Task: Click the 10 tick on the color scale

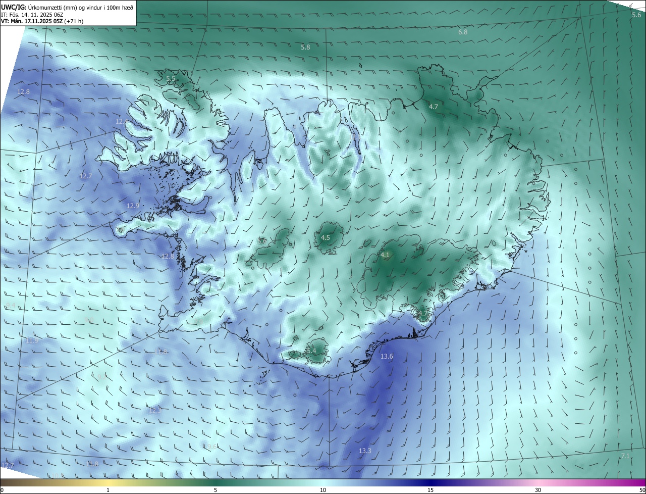Action: (323, 490)
